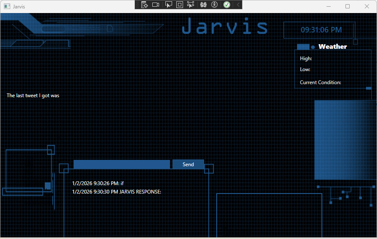Grab the dotted grip of debug toolbar
The image size is (377, 239).
[137, 5]
